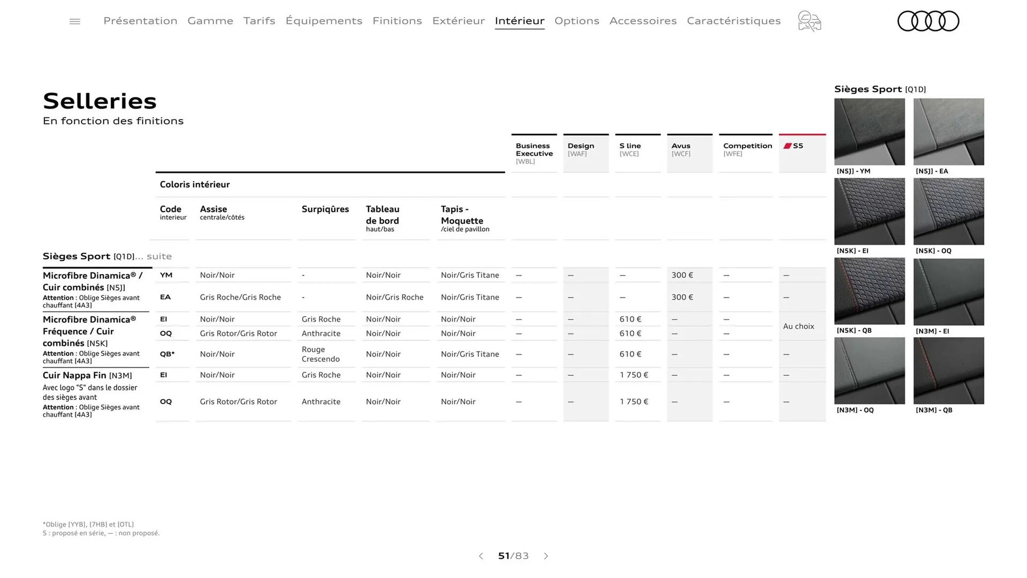Viewport: 1027px width, 578px height.
Task: Click the page number 51/83
Action: 513,556
